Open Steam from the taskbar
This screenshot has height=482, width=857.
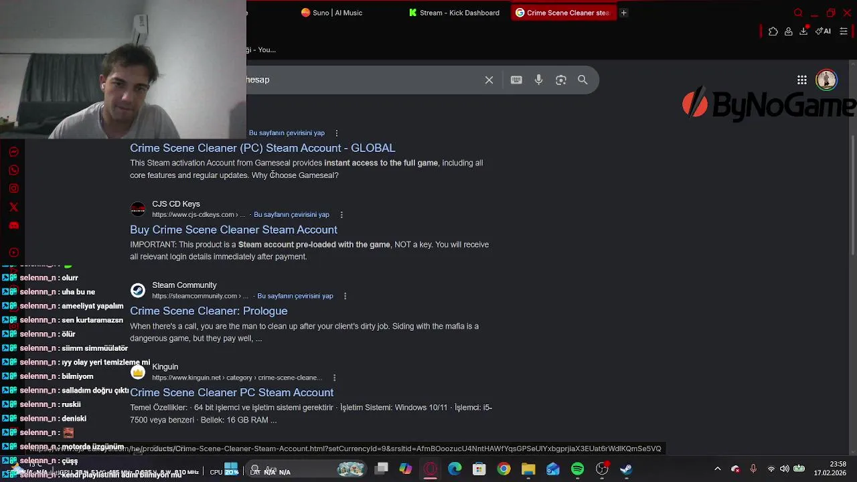(626, 469)
